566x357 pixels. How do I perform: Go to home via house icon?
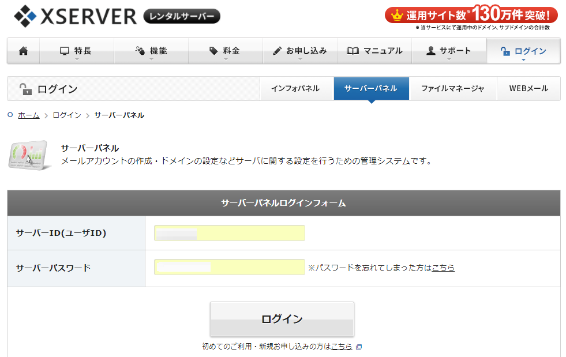(x=24, y=51)
